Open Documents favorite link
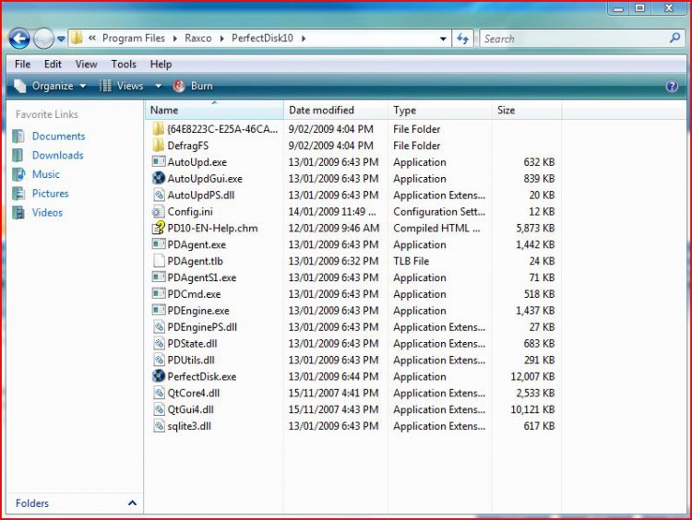Viewport: 692px width, 520px height. point(58,136)
